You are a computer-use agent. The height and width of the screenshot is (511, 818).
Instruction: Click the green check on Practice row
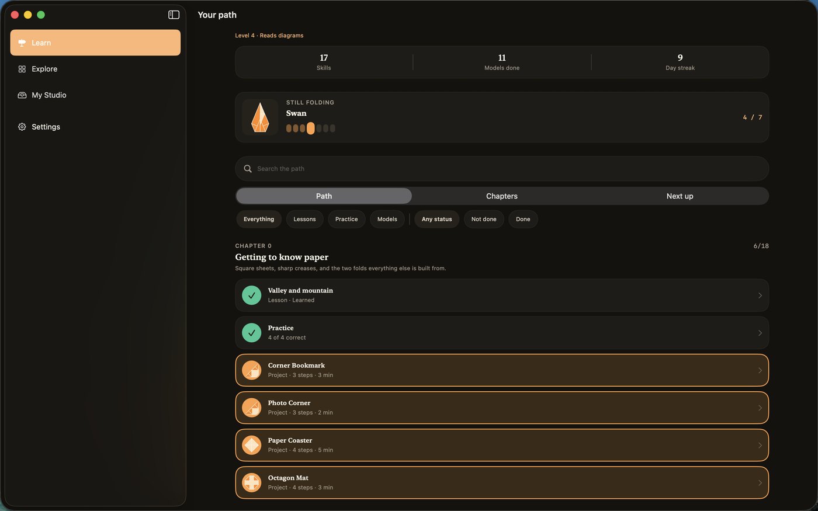coord(252,333)
